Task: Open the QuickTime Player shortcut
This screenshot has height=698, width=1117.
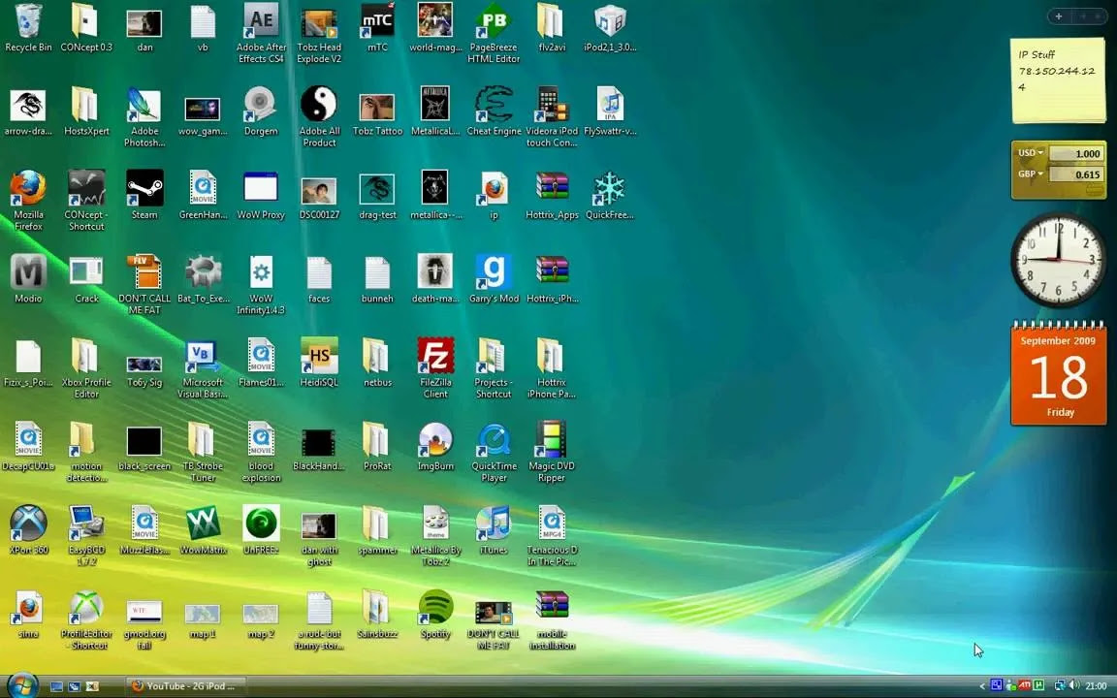Action: 494,441
